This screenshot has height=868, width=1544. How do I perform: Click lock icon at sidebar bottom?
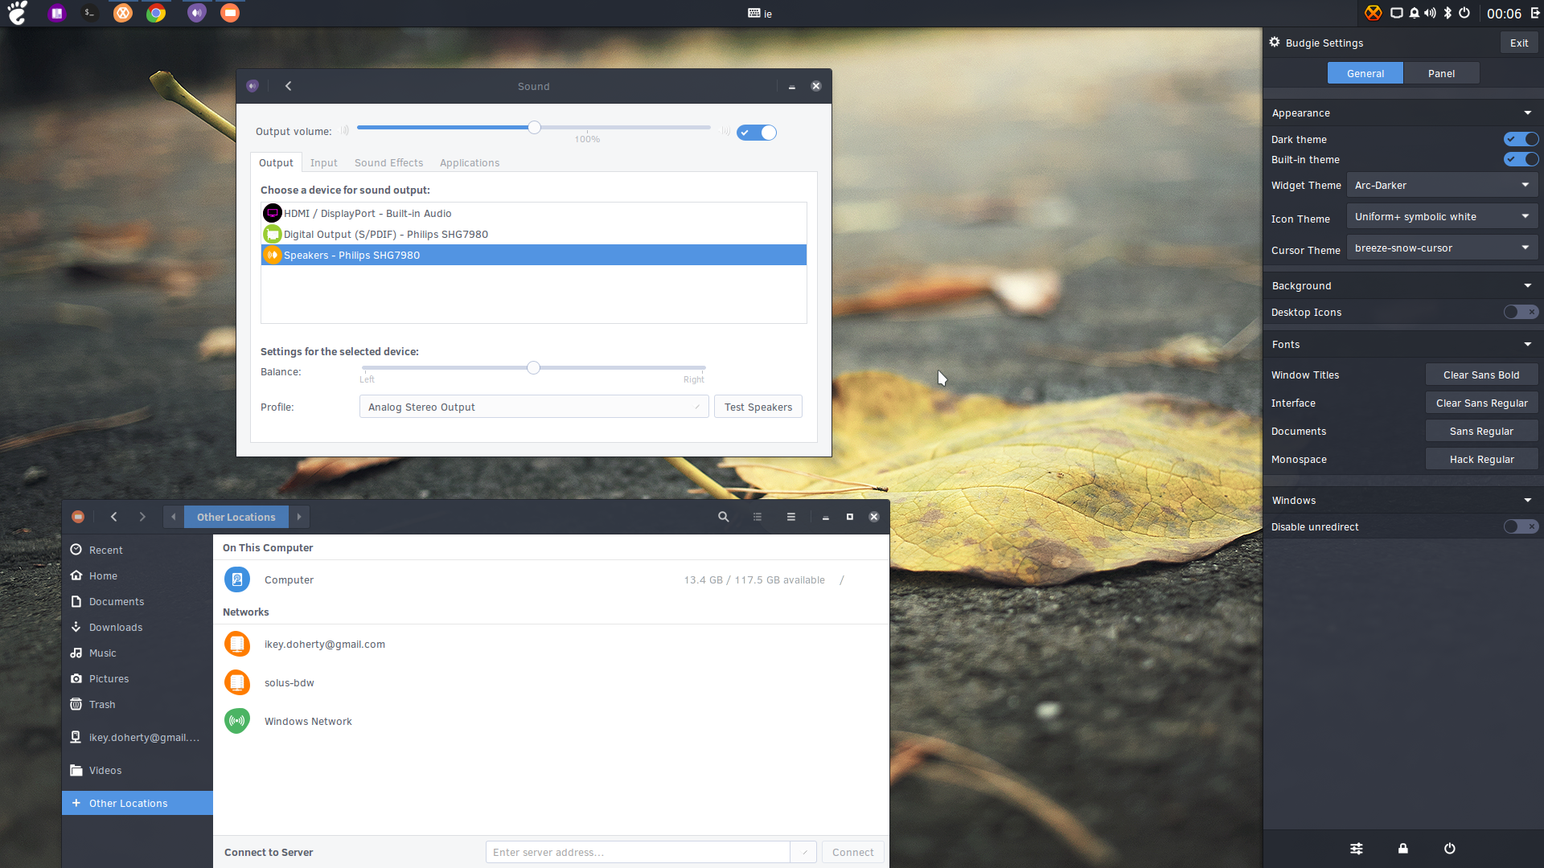point(1403,849)
